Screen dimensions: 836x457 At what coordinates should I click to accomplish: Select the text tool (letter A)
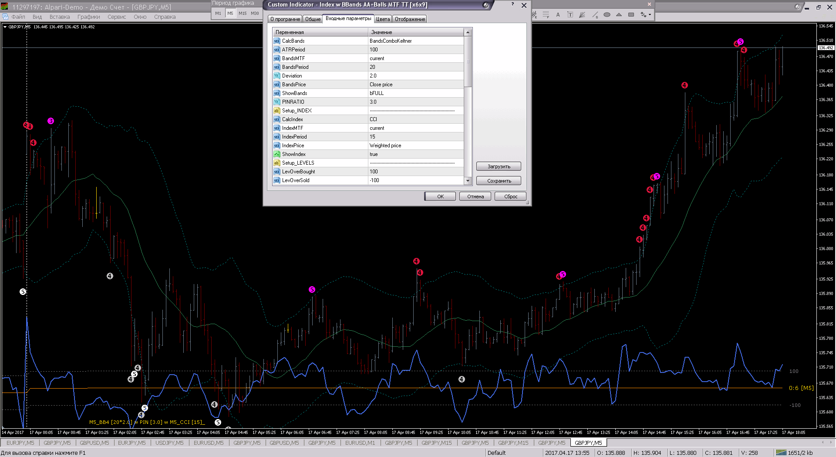click(558, 15)
